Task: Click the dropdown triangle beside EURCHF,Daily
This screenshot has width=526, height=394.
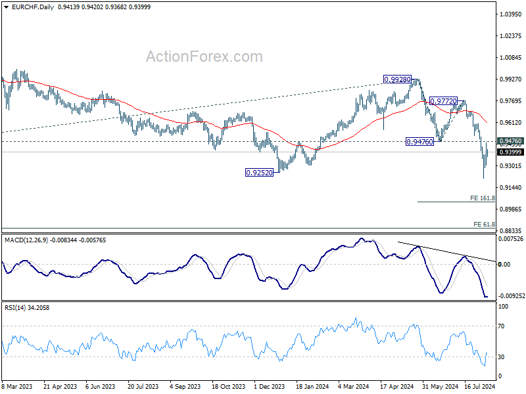Action: [6, 7]
